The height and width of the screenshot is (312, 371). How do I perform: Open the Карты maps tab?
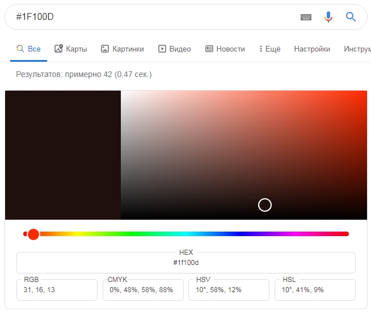tap(71, 49)
